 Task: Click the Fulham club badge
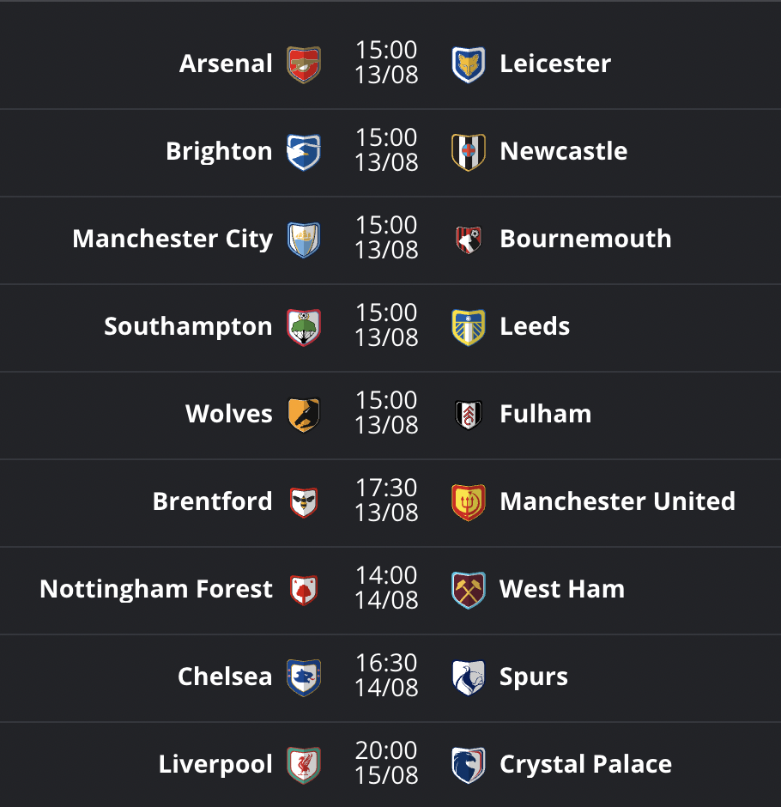tap(468, 414)
